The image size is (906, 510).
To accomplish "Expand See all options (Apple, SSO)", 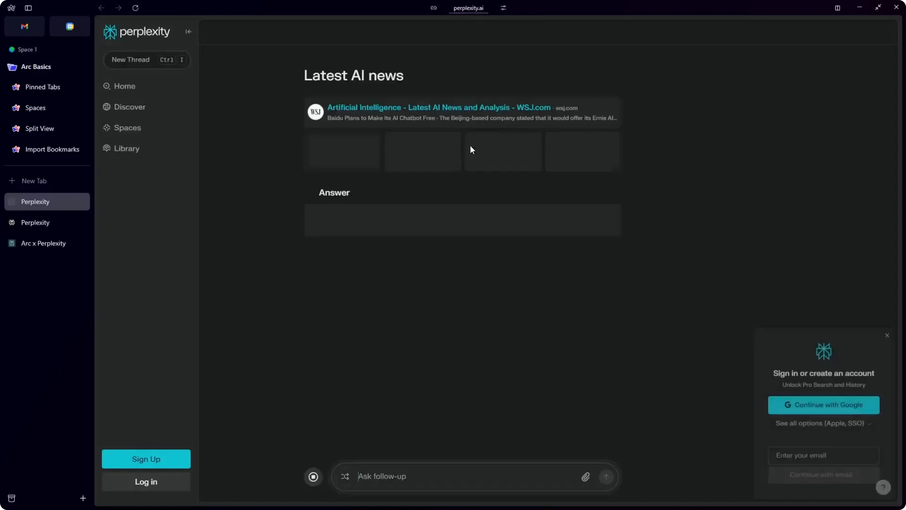I will [823, 423].
